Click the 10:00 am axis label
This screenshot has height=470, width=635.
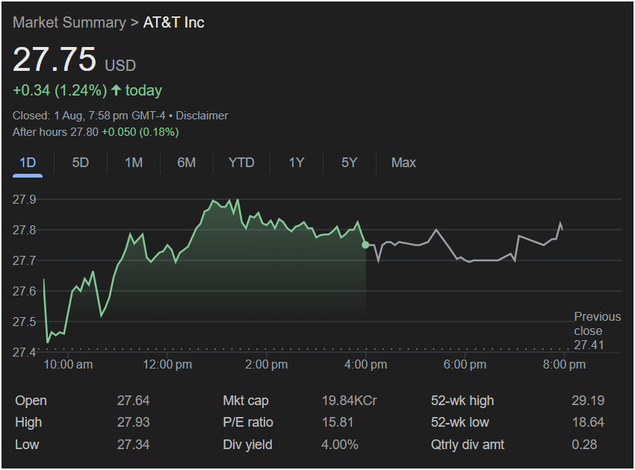[x=68, y=364]
